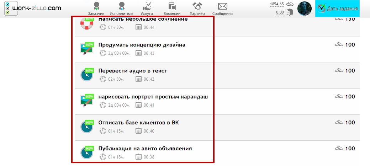
Task: Open task Публикация на авито объявления
Action: pyautogui.click(x=145, y=149)
